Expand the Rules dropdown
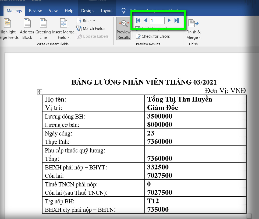Screen dimensions: 259x219 (86, 21)
